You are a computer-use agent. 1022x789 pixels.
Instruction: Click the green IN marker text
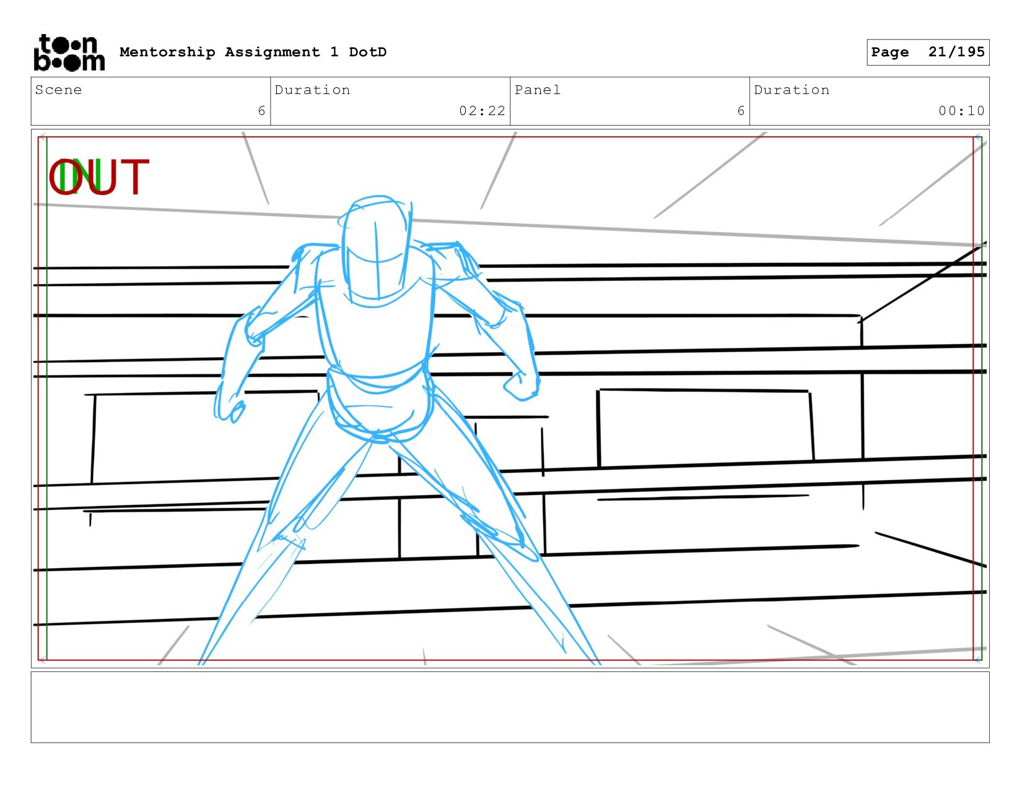[x=79, y=178]
